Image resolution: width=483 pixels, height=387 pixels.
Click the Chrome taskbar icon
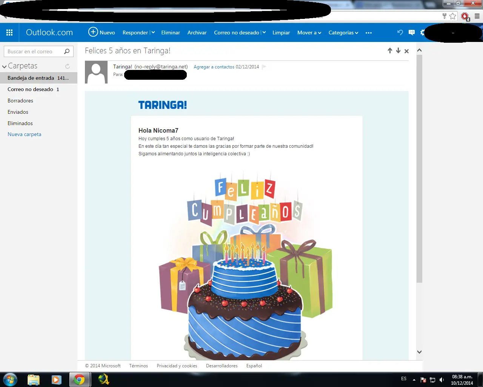coord(79,379)
